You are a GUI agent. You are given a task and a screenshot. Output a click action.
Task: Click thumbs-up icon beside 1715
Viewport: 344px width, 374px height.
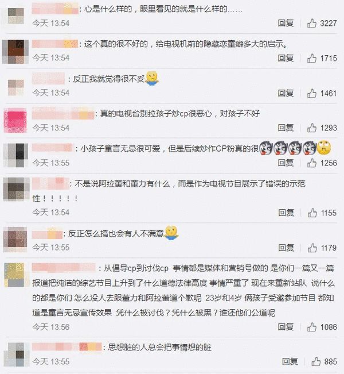click(x=312, y=58)
